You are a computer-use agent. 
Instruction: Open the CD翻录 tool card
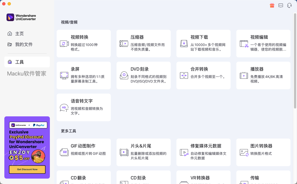pyautogui.click(x=84, y=177)
